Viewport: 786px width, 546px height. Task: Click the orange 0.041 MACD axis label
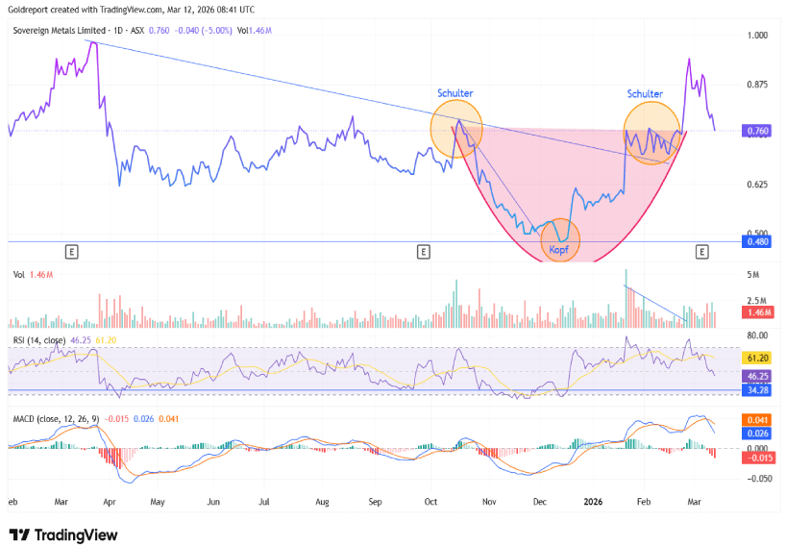pos(758,420)
